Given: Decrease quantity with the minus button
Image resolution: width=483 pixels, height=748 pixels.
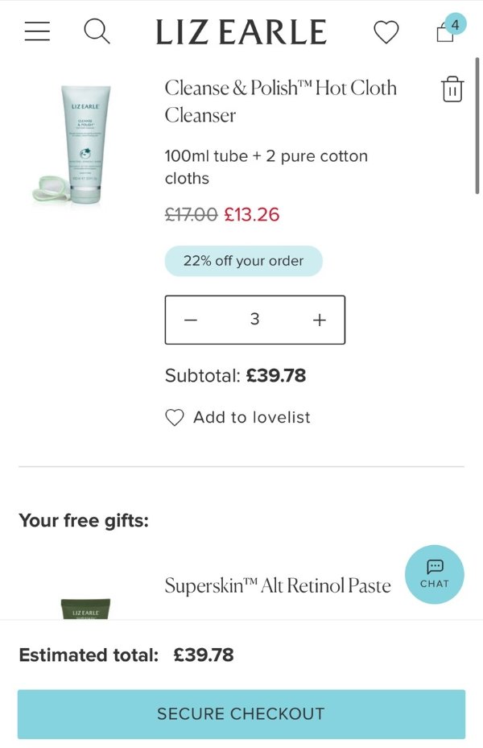Looking at the screenshot, I should (x=191, y=320).
